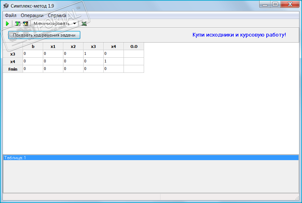This screenshot has height=203, width=302.
Task: Select the Таблица: 1 list row
Action: tap(151, 158)
